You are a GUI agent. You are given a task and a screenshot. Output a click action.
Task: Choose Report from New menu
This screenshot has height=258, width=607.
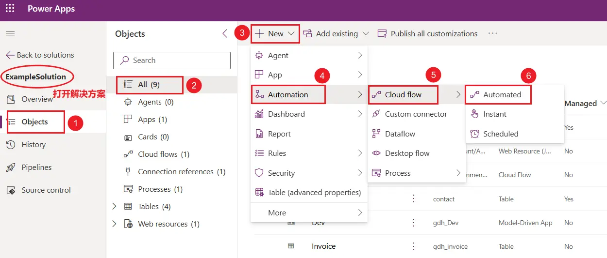tap(309, 134)
